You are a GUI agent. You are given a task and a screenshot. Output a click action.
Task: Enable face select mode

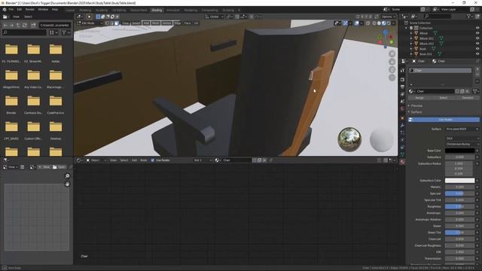click(x=117, y=23)
